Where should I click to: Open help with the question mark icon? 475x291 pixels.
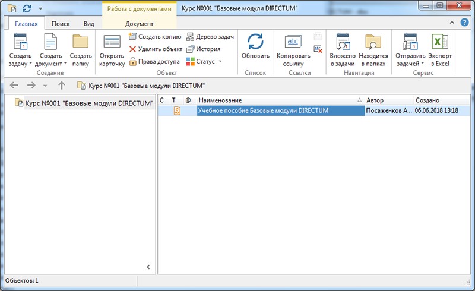pos(464,22)
